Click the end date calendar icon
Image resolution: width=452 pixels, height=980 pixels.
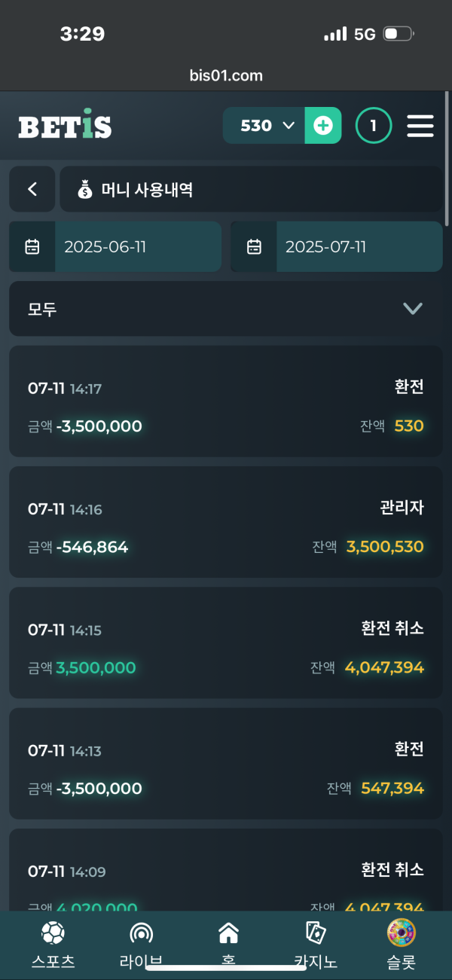coord(254,246)
